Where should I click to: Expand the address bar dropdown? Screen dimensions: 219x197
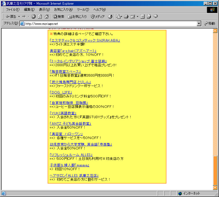(x=199, y=24)
